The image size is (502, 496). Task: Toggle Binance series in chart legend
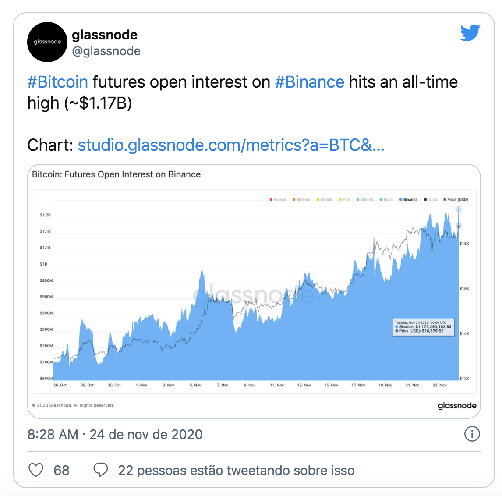(x=408, y=199)
